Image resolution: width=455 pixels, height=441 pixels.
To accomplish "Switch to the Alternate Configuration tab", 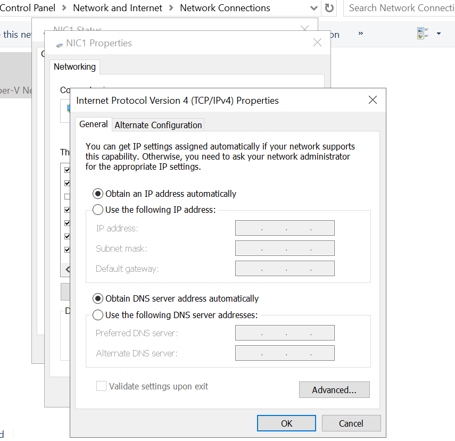I will click(x=158, y=124).
